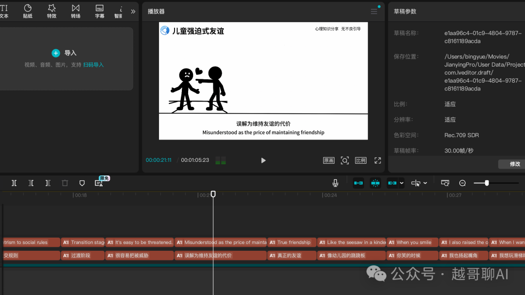525x295 pixels.
Task: Open the hamburger menu in the player panel
Action: pyautogui.click(x=373, y=11)
